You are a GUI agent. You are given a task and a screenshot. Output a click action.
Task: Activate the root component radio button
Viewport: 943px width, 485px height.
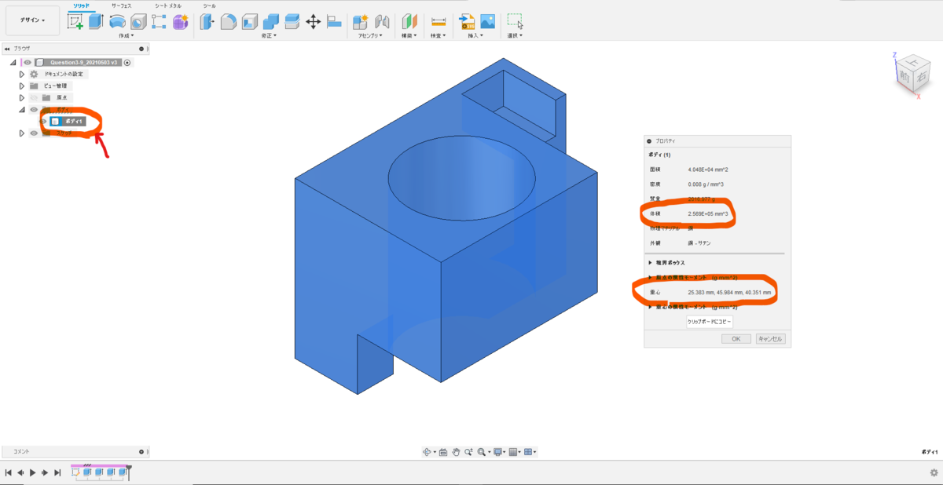pyautogui.click(x=127, y=62)
